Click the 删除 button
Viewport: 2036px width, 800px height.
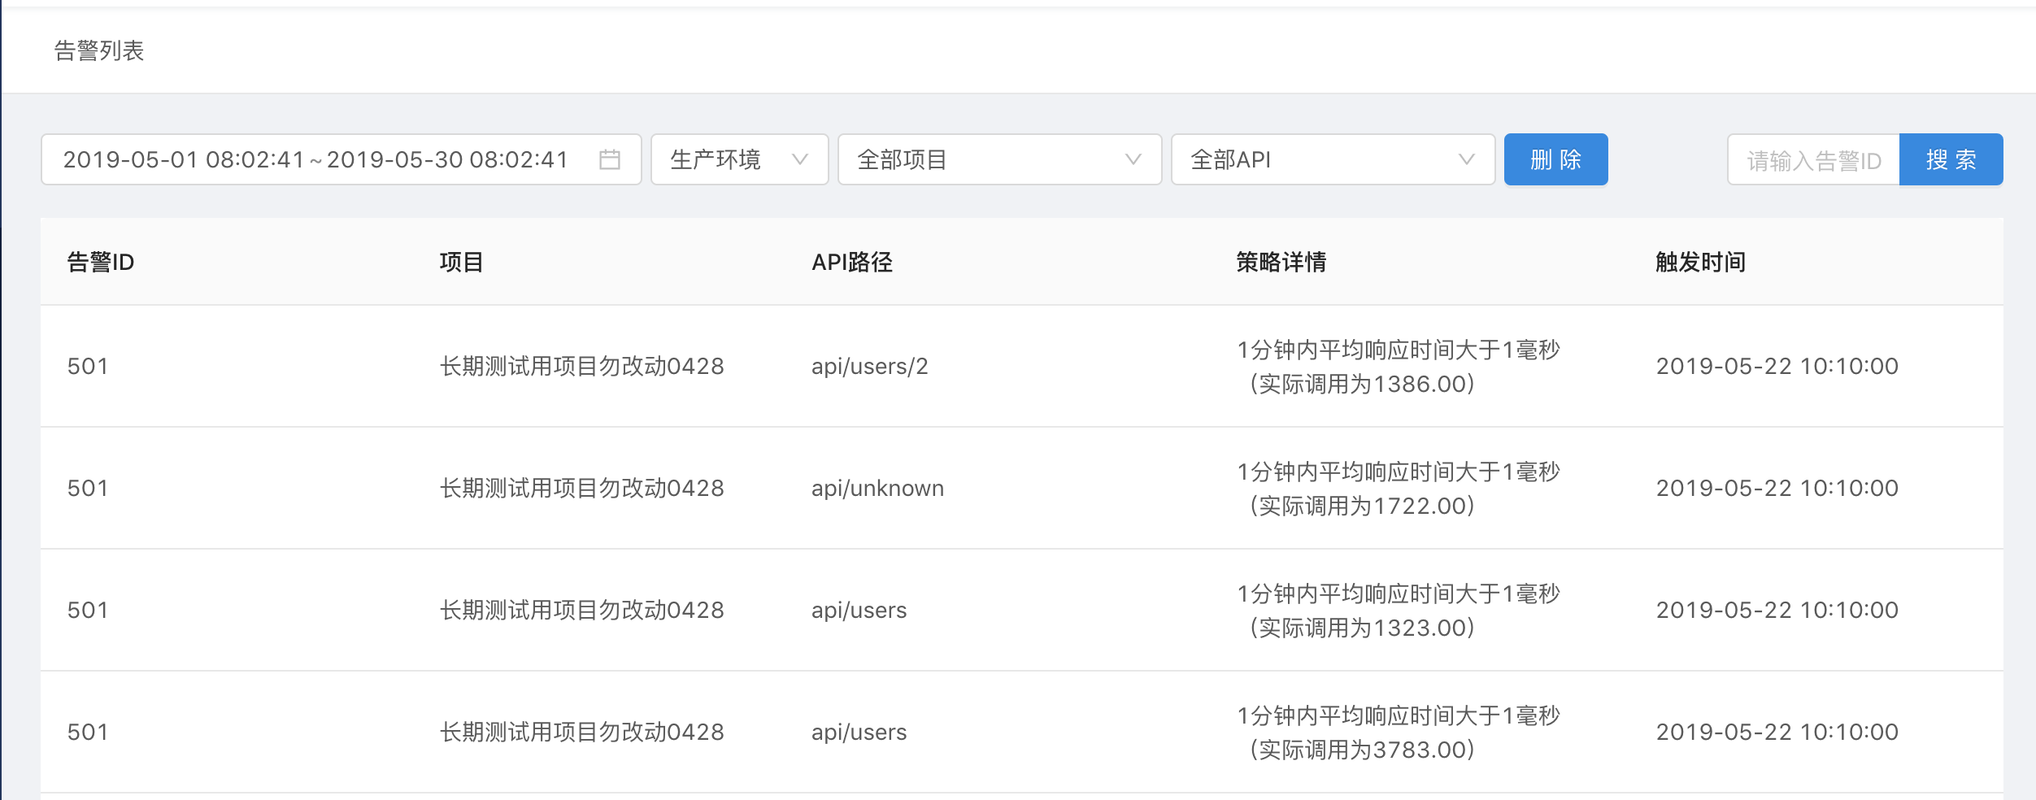[x=1555, y=159]
